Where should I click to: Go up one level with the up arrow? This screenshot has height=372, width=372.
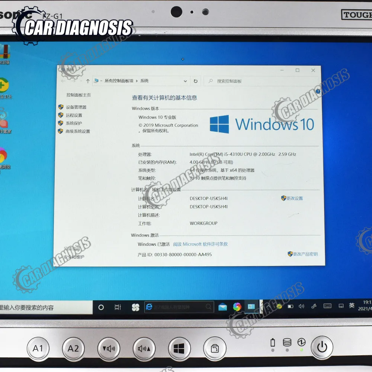coord(88,81)
